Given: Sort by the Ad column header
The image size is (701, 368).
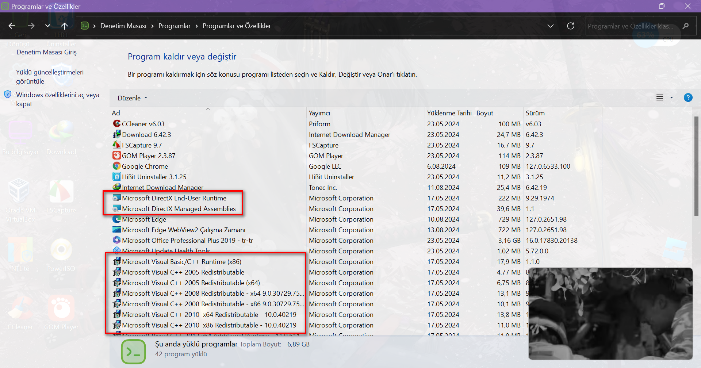Looking at the screenshot, I should point(208,113).
